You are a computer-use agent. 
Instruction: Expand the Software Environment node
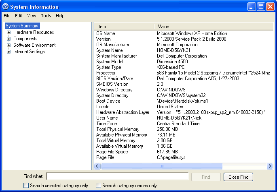tap(8, 45)
